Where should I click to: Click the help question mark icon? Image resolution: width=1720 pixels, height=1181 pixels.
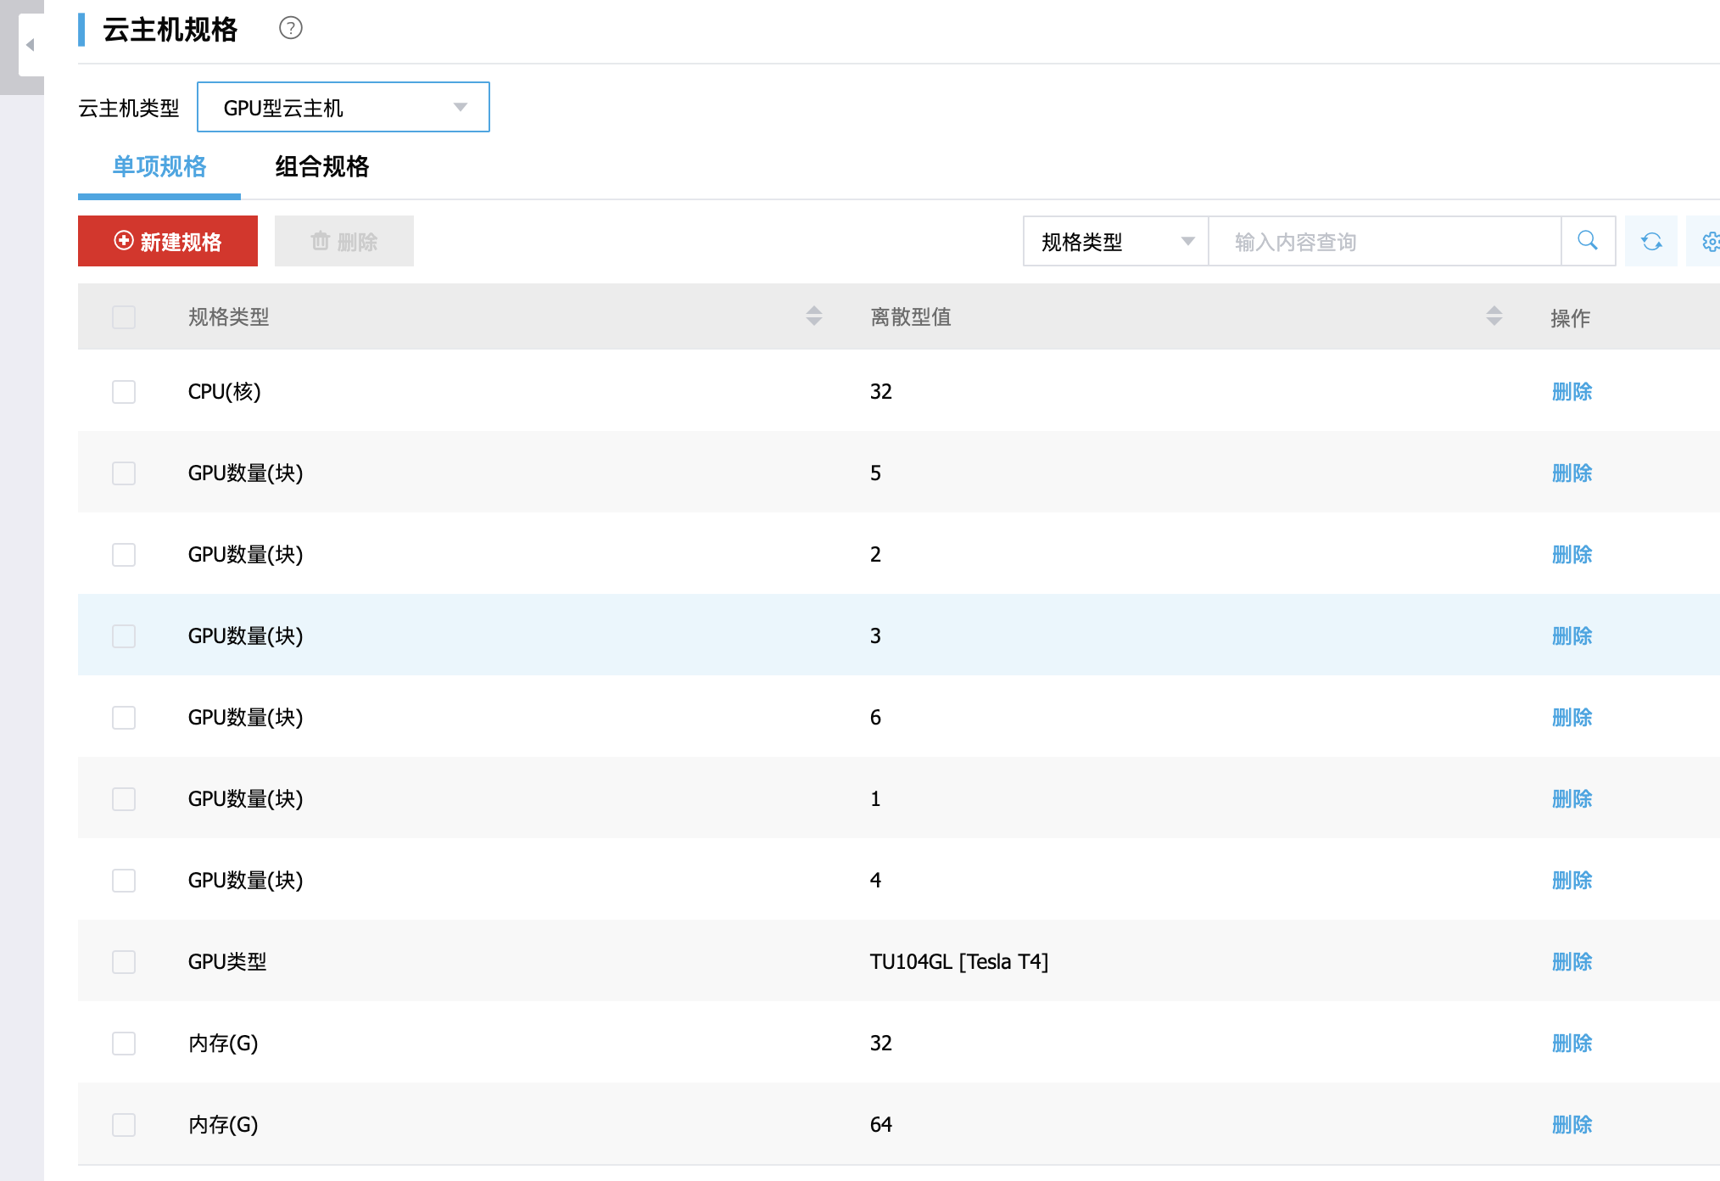tap(291, 29)
